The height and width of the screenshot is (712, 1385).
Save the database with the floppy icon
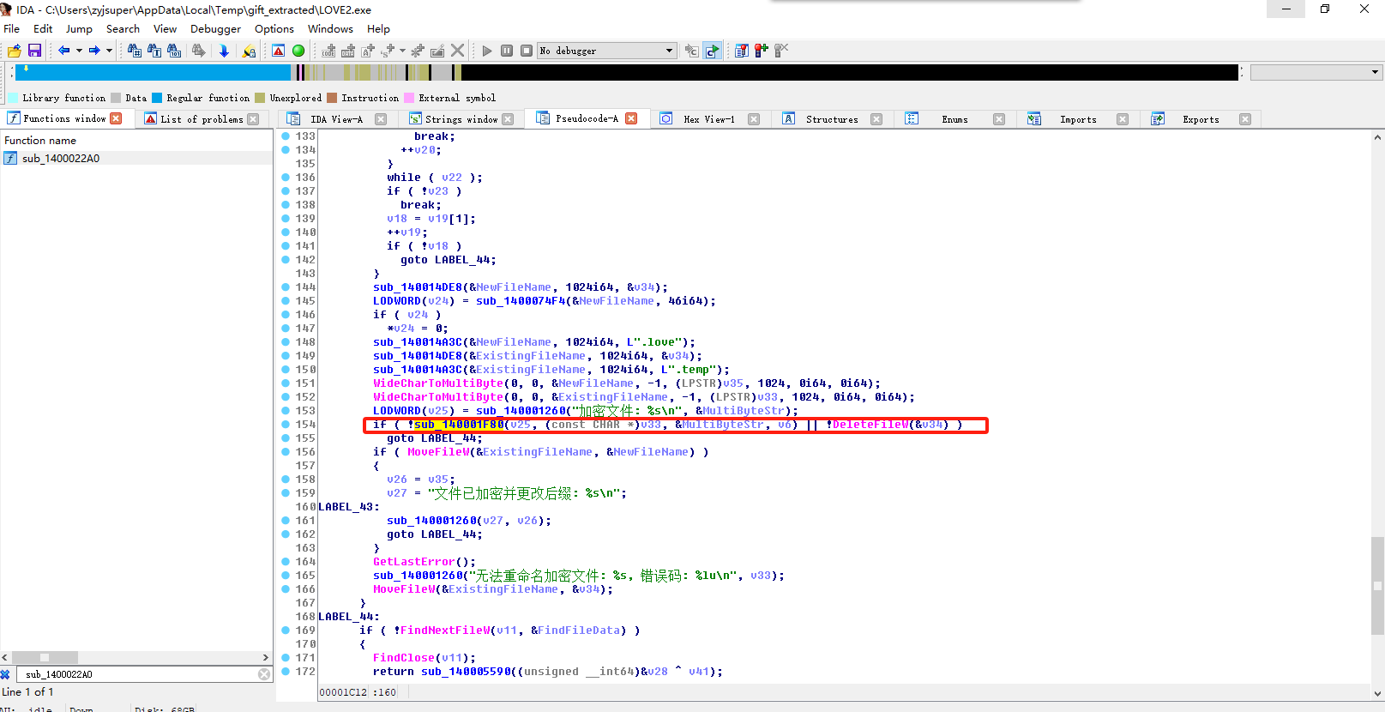(x=34, y=51)
